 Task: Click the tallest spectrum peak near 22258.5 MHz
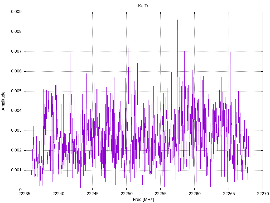click(184, 18)
